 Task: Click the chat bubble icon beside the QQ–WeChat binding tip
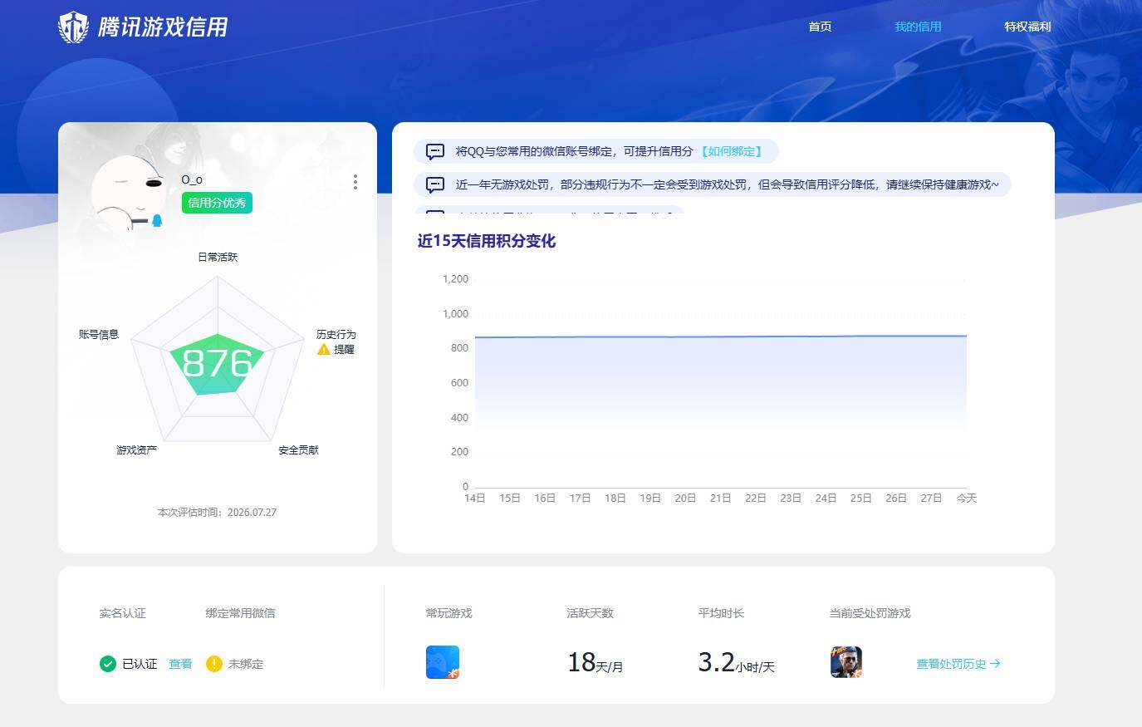coord(435,151)
